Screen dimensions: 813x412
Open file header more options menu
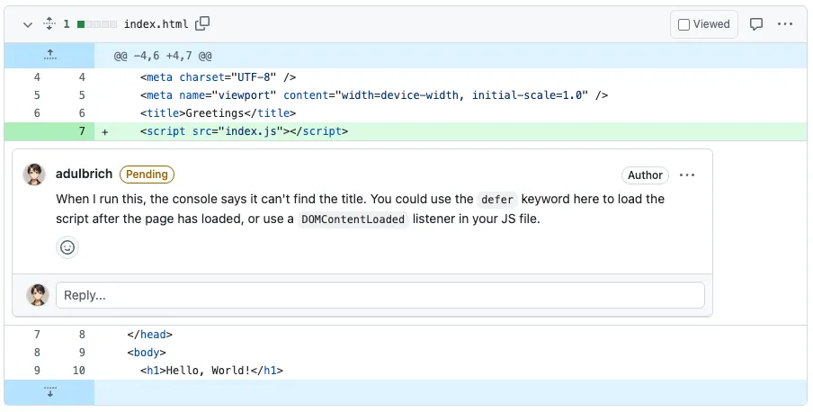pyautogui.click(x=785, y=24)
